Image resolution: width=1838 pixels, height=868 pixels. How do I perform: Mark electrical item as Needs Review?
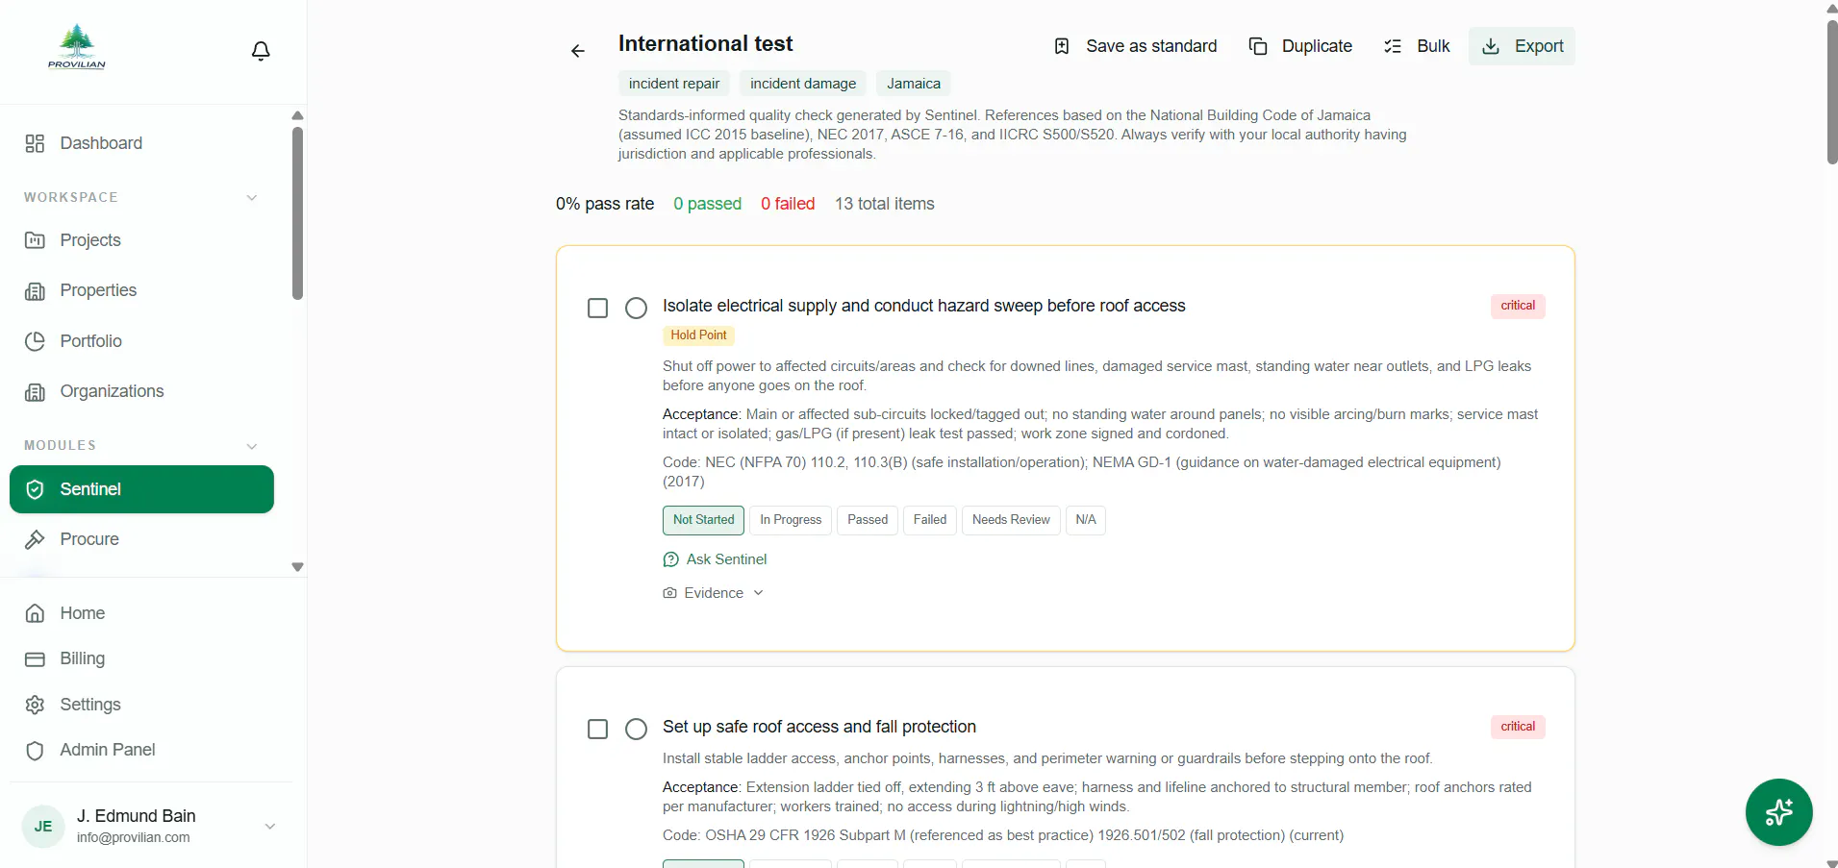coord(1011,520)
